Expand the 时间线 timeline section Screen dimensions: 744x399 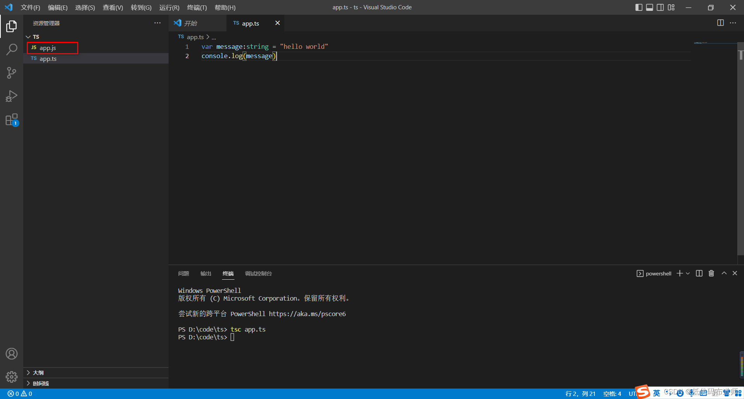coord(96,384)
